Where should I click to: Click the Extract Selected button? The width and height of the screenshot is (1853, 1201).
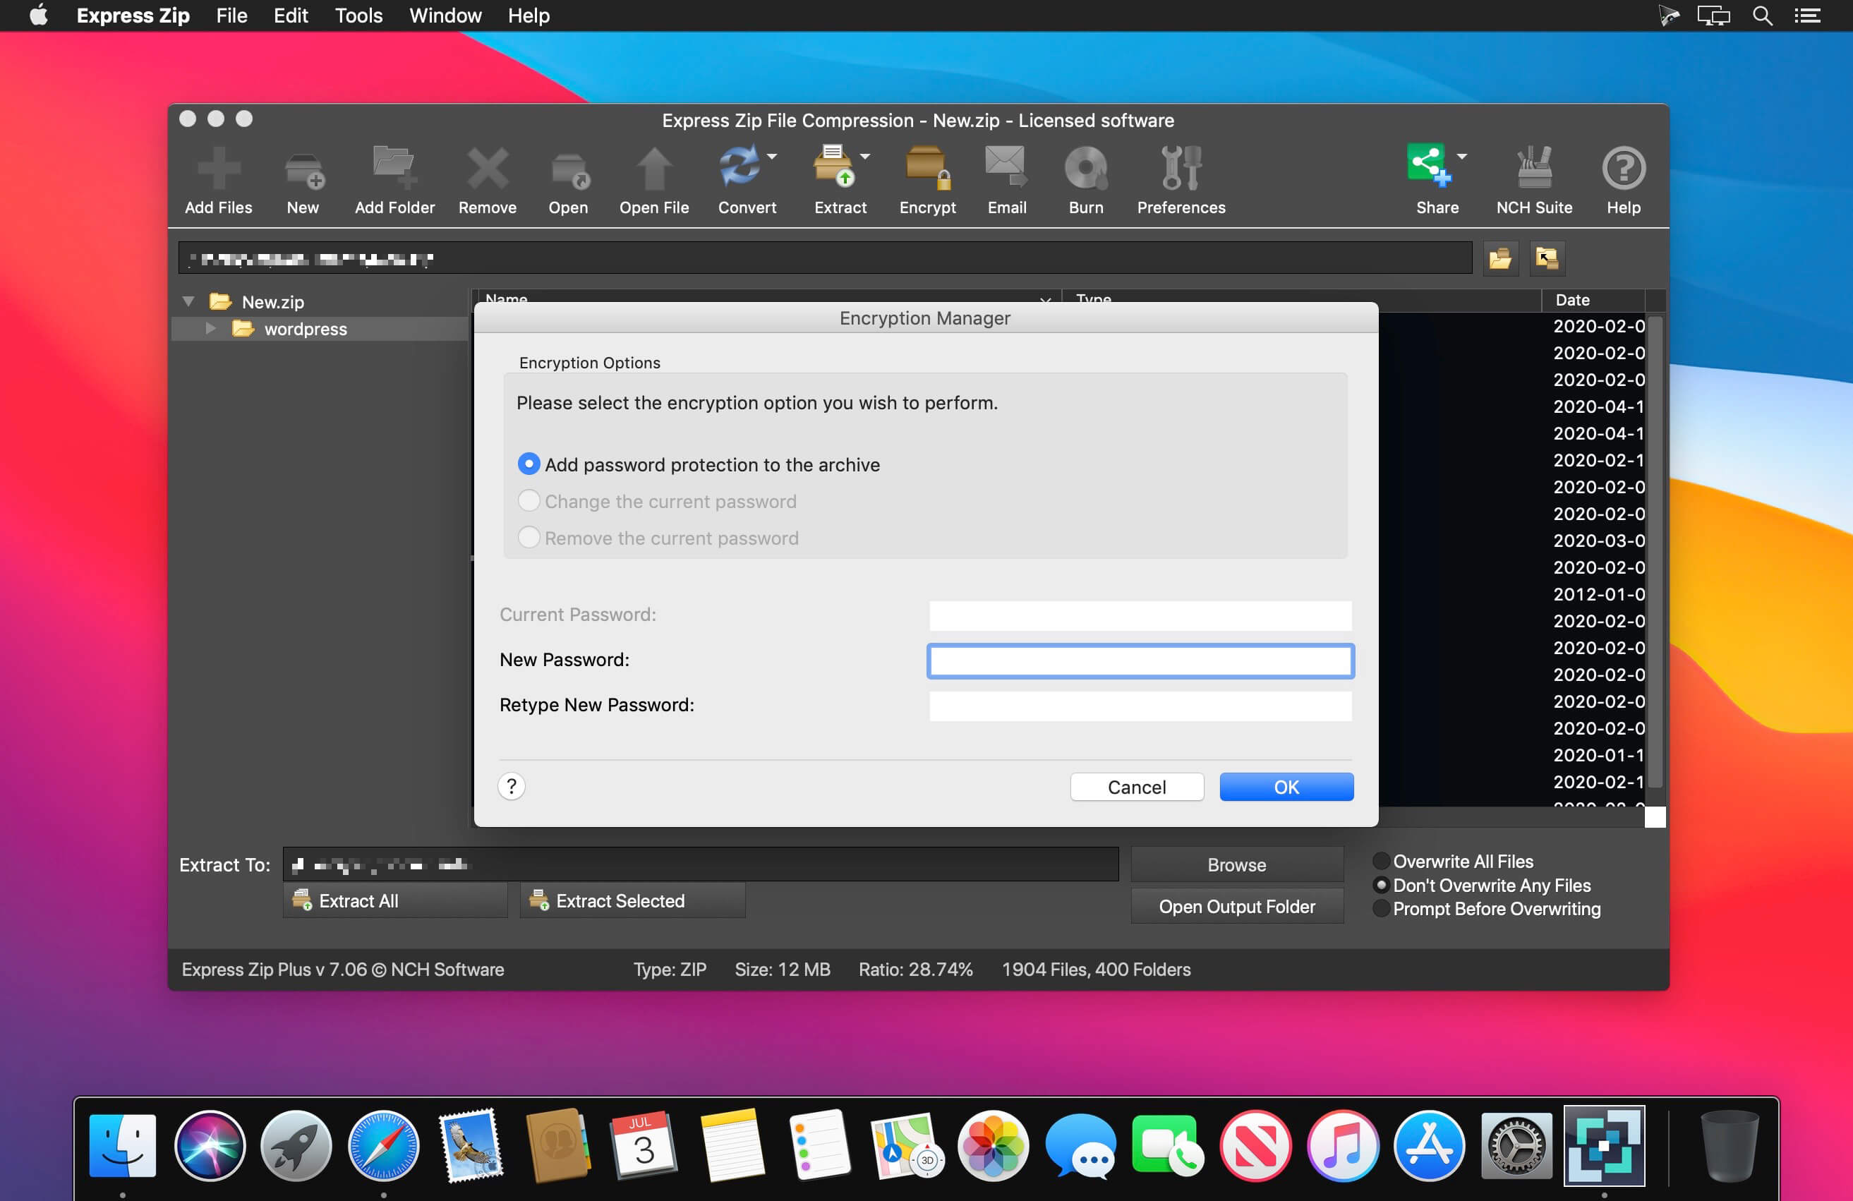(632, 900)
